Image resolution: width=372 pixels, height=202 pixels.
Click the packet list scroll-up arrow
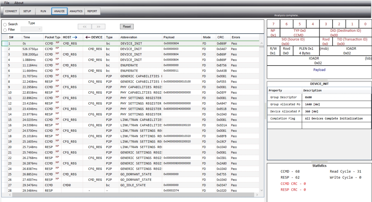[261, 44]
